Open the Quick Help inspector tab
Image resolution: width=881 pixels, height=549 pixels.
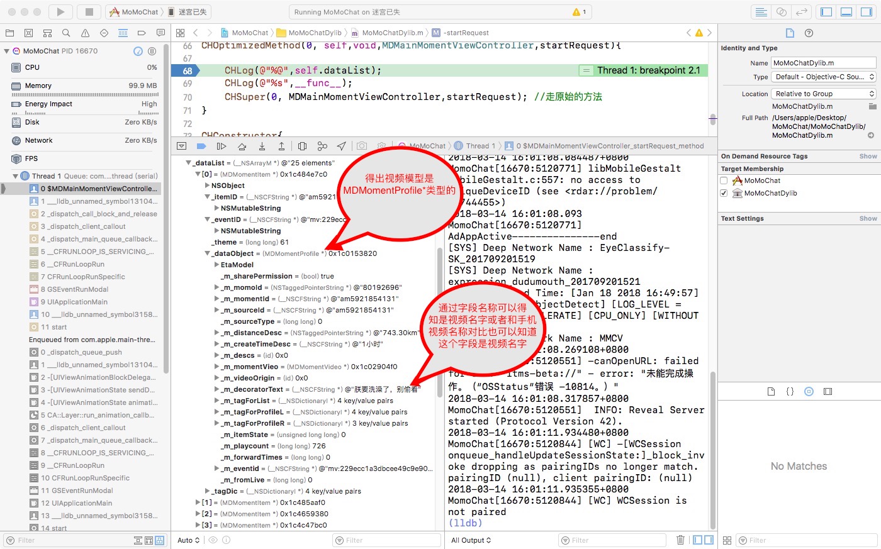(809, 33)
